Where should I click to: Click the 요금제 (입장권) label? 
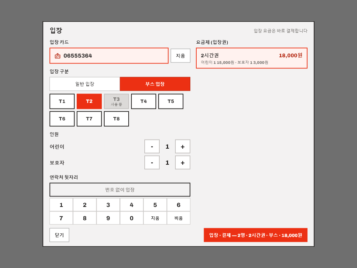pos(212,42)
